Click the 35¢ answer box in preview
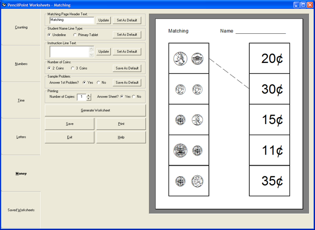315x230 pixels. [x=269, y=181]
